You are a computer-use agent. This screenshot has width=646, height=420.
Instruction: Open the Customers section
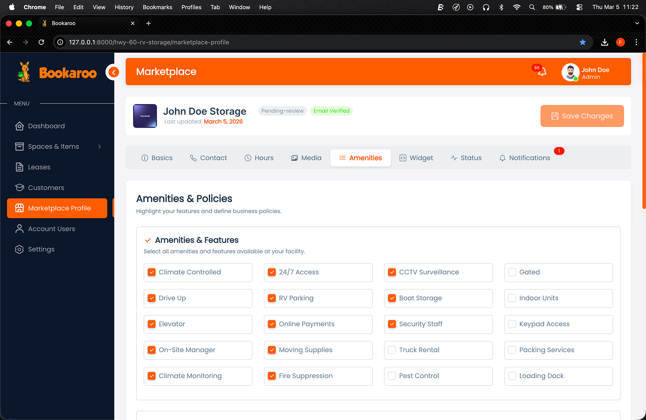(45, 188)
